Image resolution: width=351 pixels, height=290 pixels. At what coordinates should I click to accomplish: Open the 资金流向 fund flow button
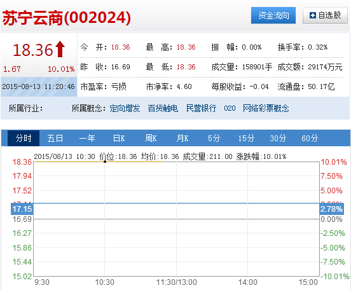(273, 15)
